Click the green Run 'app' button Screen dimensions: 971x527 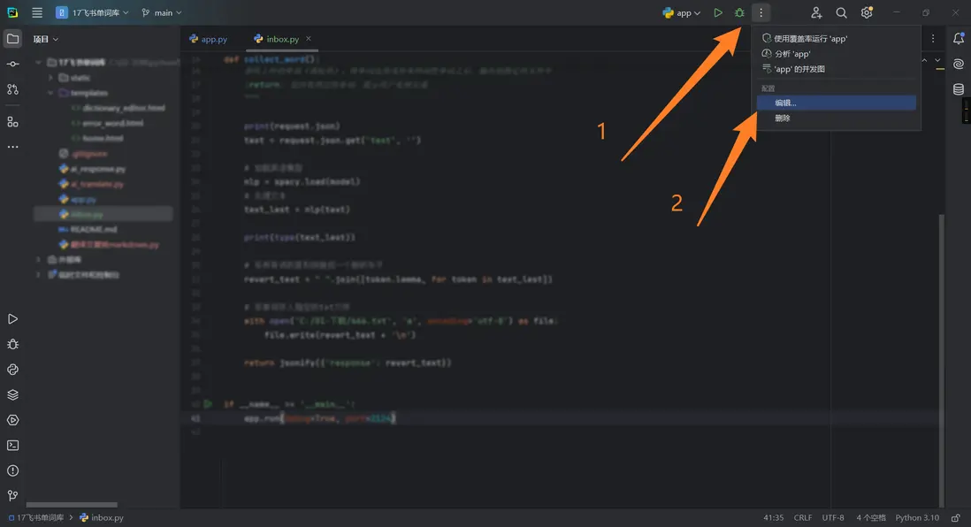click(718, 12)
